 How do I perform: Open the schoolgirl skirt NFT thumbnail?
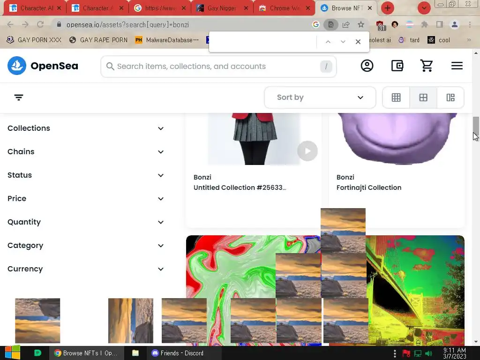254,139
